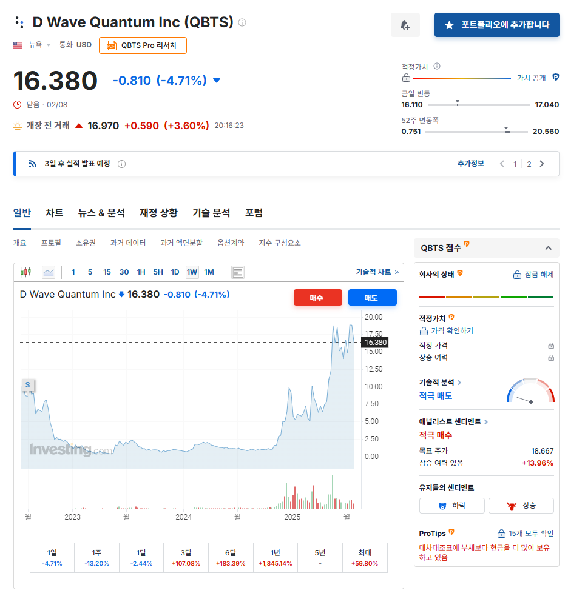Click the alert bell icon
This screenshot has width=568, height=596.
(x=405, y=25)
